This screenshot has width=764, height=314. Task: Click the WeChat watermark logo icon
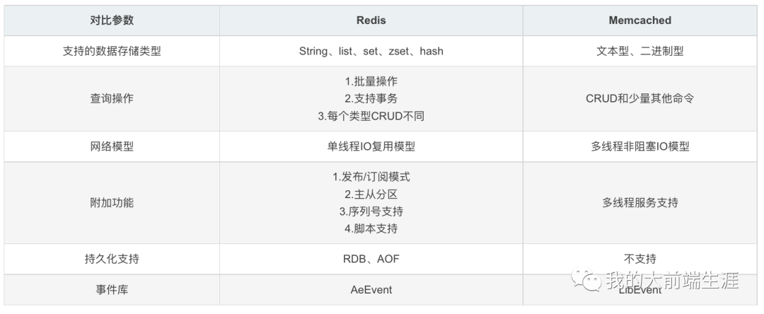tap(586, 281)
